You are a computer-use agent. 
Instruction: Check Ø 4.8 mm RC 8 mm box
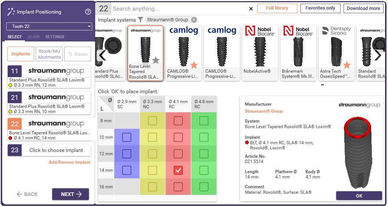pos(204,121)
